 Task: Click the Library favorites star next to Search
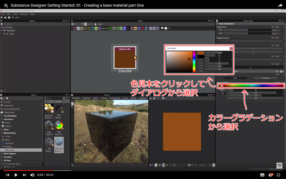[64, 98]
